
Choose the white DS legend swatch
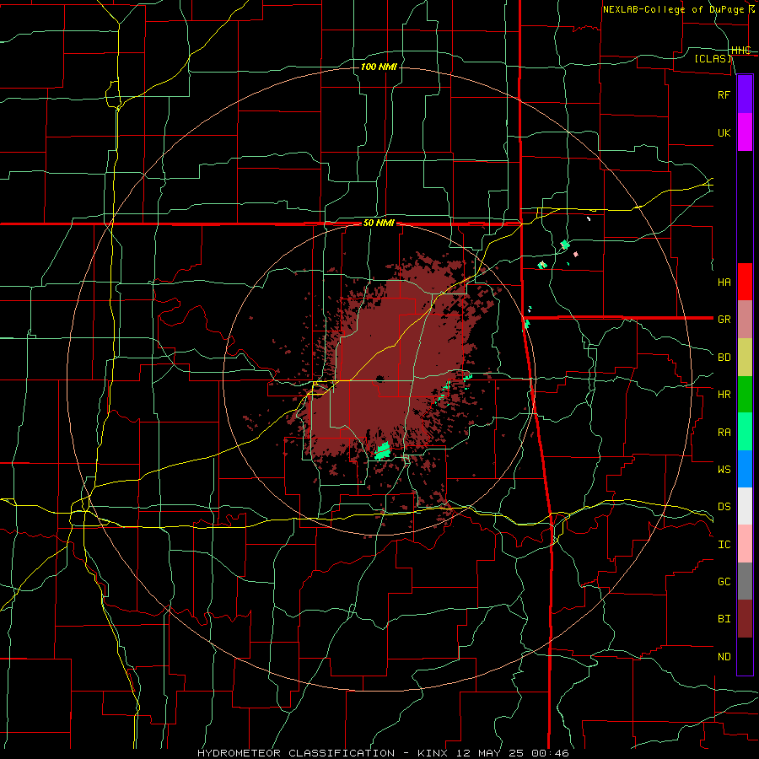(745, 506)
